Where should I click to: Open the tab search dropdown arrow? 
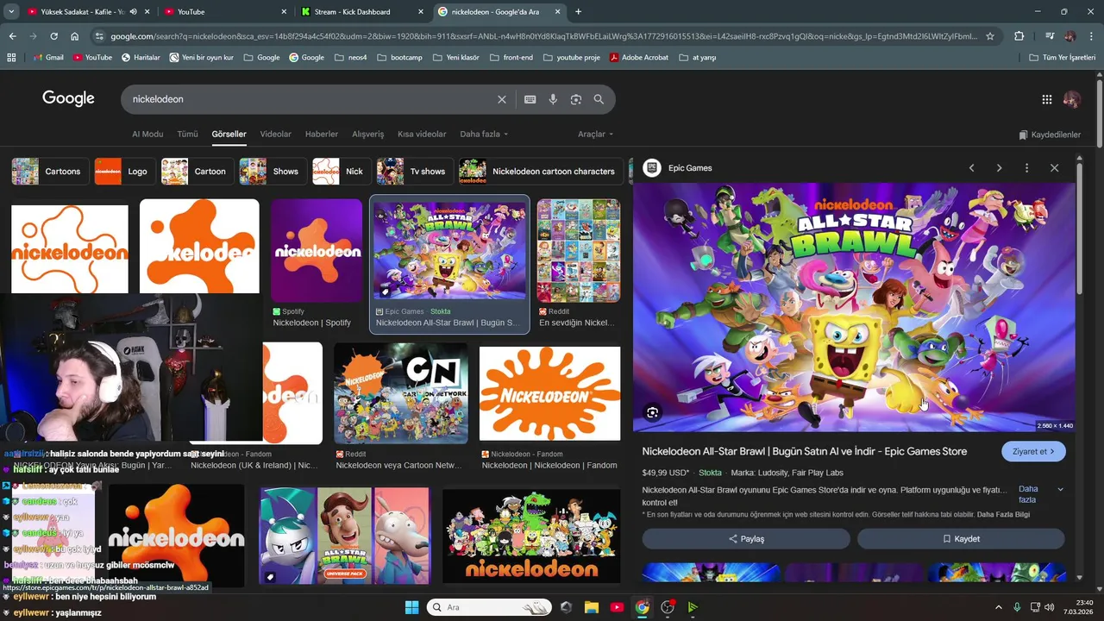[x=11, y=12]
